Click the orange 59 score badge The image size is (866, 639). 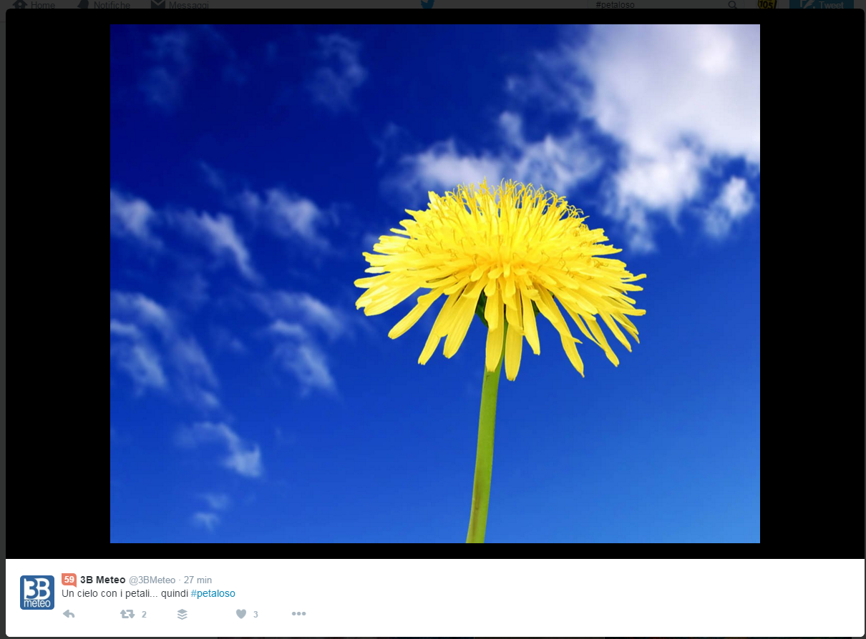(x=69, y=580)
